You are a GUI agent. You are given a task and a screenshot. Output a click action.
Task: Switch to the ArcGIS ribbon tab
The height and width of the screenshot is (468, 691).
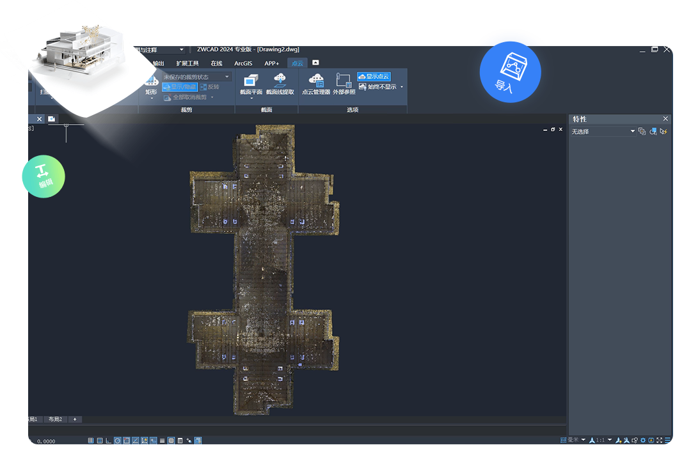[x=243, y=63]
